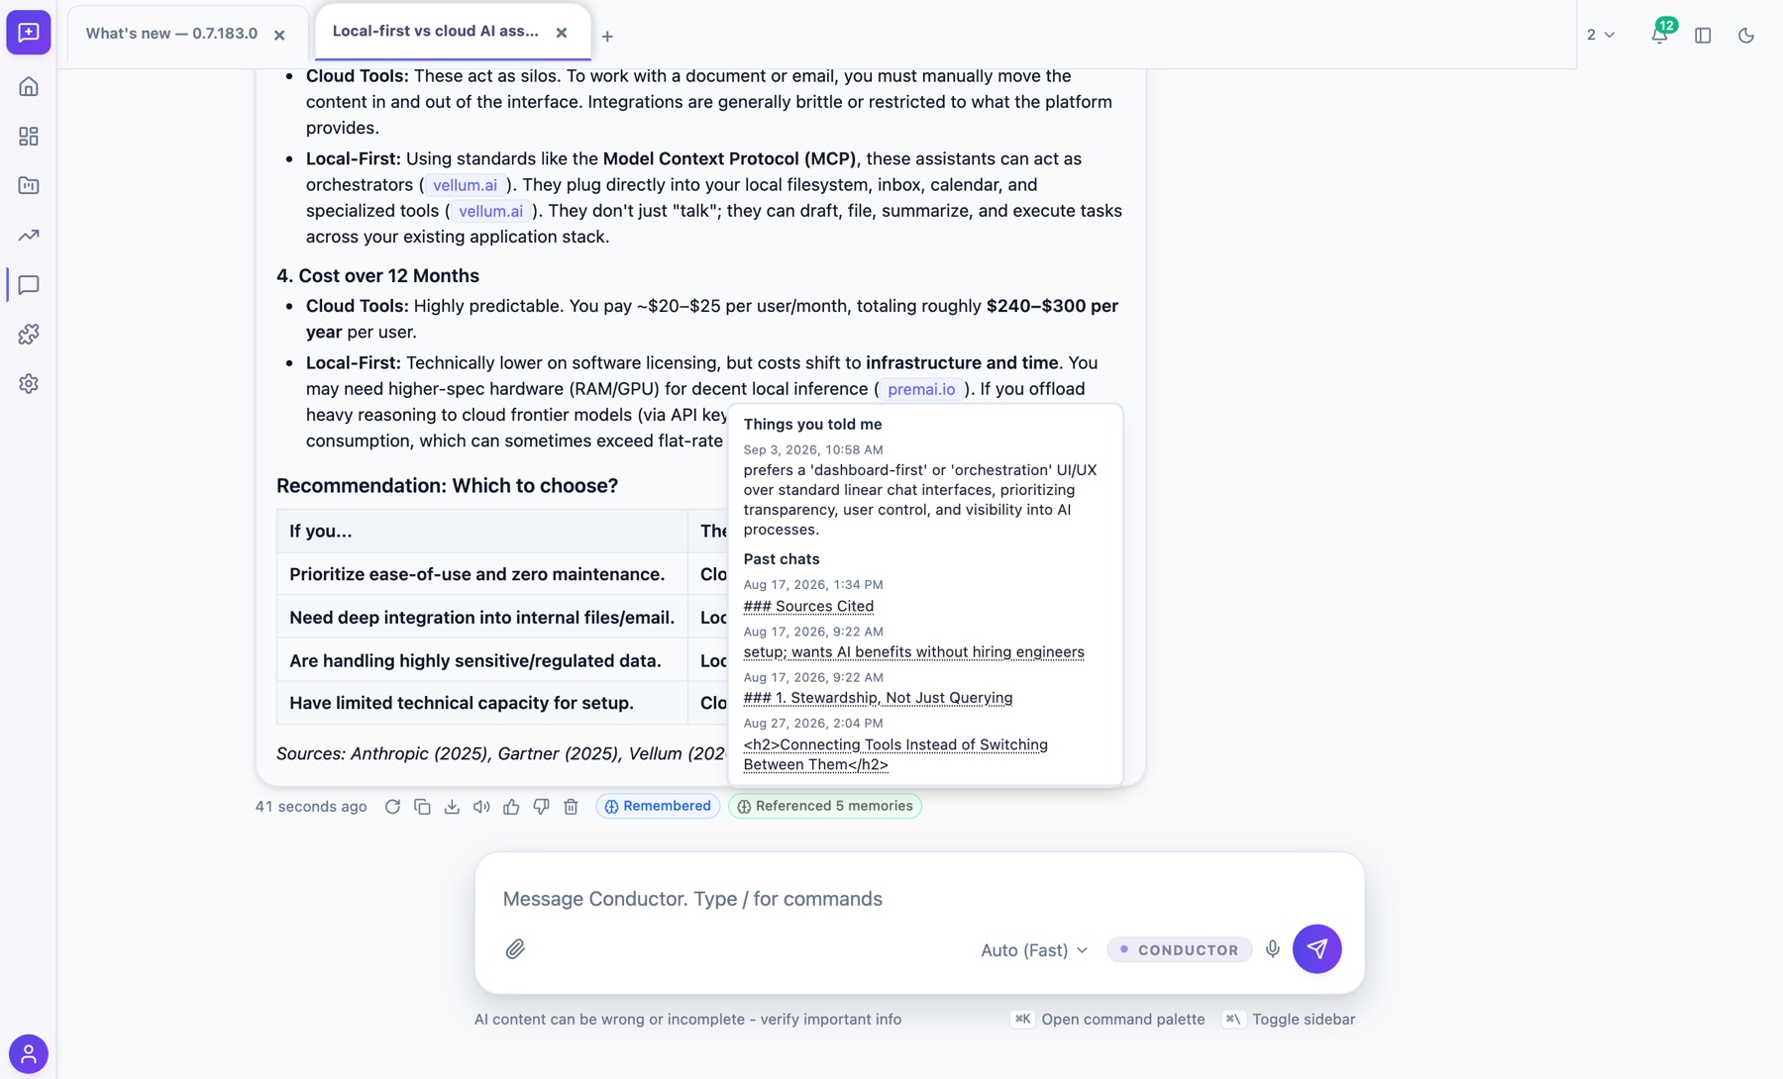Open the notifications bell with 12 badge
Image resolution: width=1783 pixels, height=1079 pixels.
pos(1660,35)
